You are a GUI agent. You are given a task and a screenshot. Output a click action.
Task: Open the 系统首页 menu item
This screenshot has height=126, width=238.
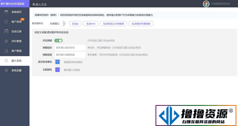coord(15,12)
